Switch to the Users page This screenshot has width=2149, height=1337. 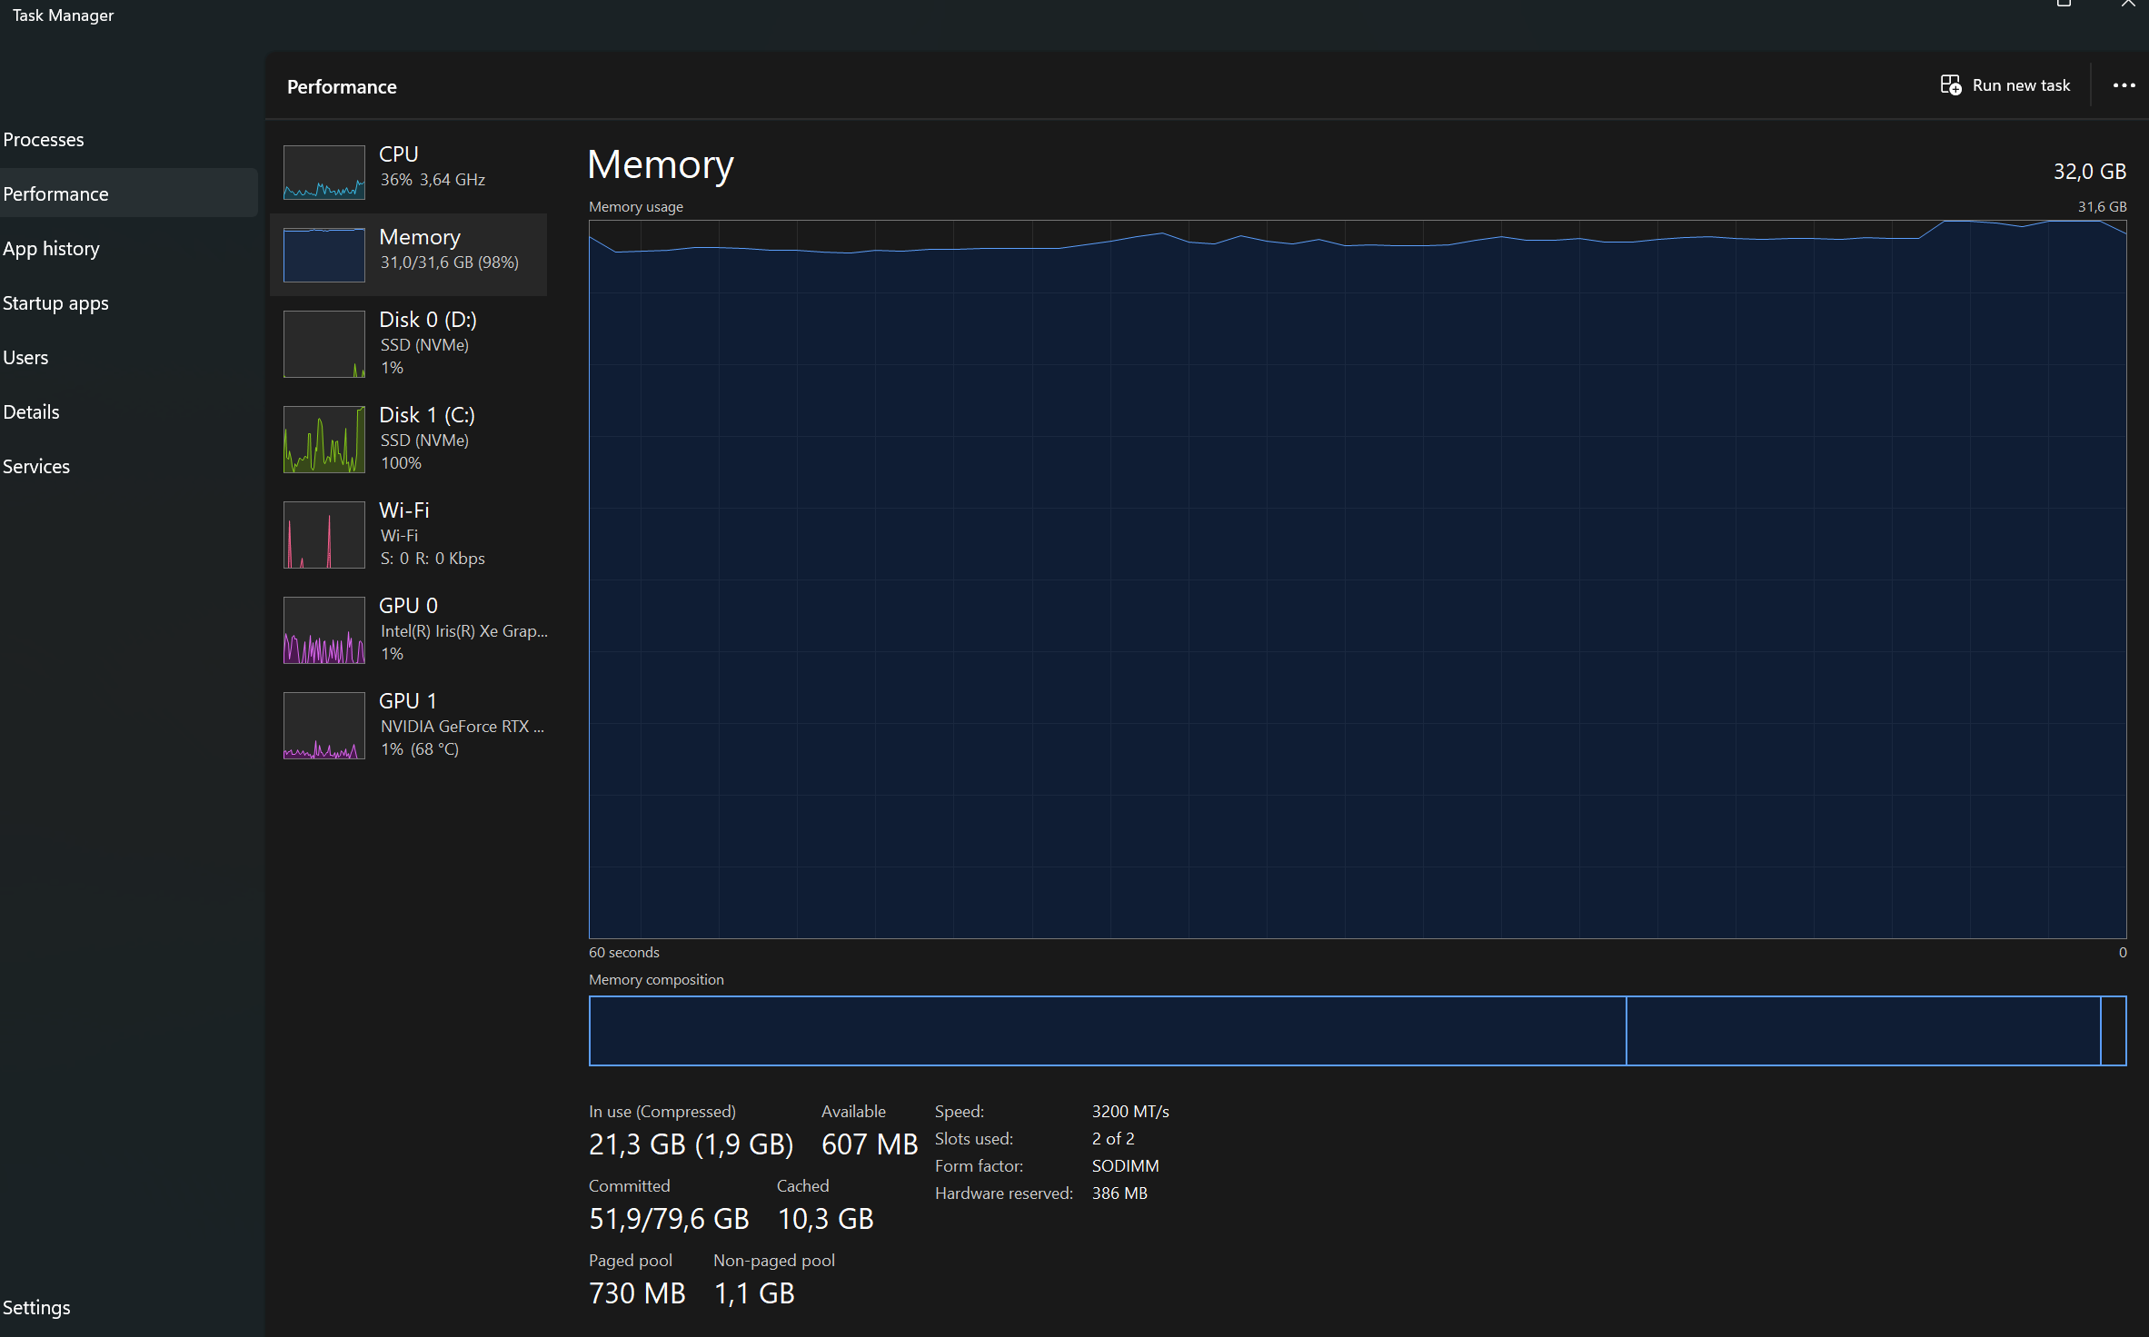click(25, 358)
